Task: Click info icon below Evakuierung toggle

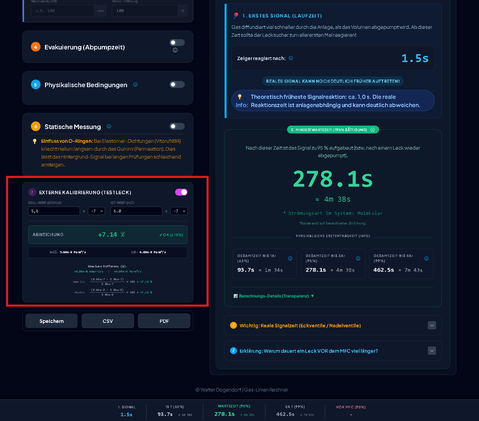Action: (x=175, y=50)
